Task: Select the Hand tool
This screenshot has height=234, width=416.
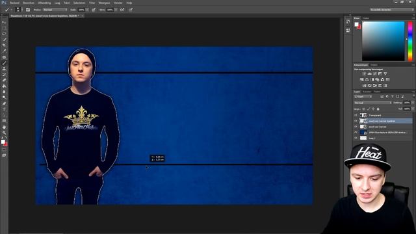Action: tap(4, 127)
